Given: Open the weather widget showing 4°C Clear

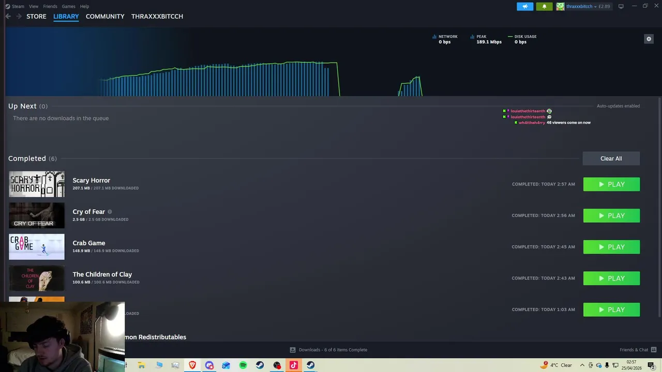Looking at the screenshot, I should (x=556, y=365).
